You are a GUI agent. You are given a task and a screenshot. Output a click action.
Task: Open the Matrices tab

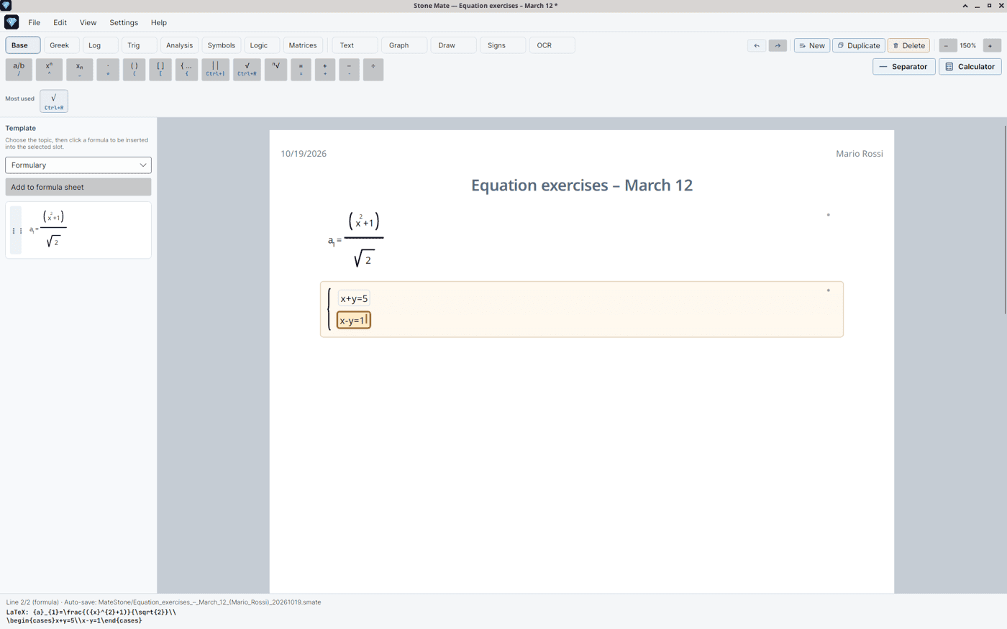coord(303,45)
